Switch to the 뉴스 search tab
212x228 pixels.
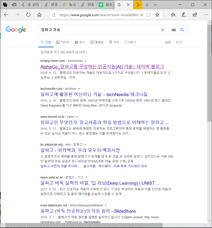(80, 42)
